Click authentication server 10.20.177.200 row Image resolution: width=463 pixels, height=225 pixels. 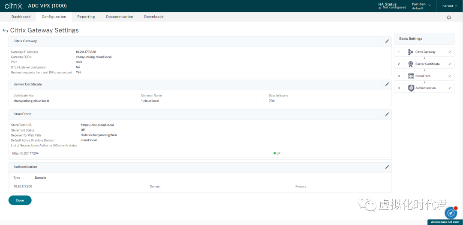pyautogui.click(x=200, y=187)
